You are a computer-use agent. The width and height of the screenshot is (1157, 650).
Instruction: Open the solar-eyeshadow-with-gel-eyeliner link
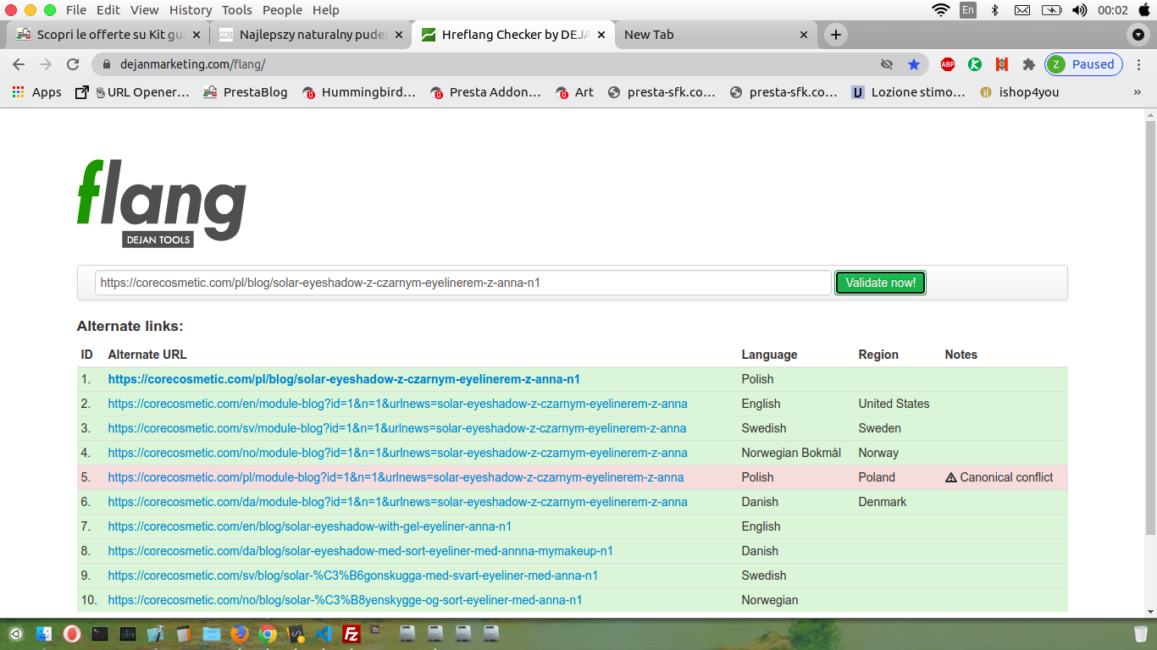coord(310,526)
